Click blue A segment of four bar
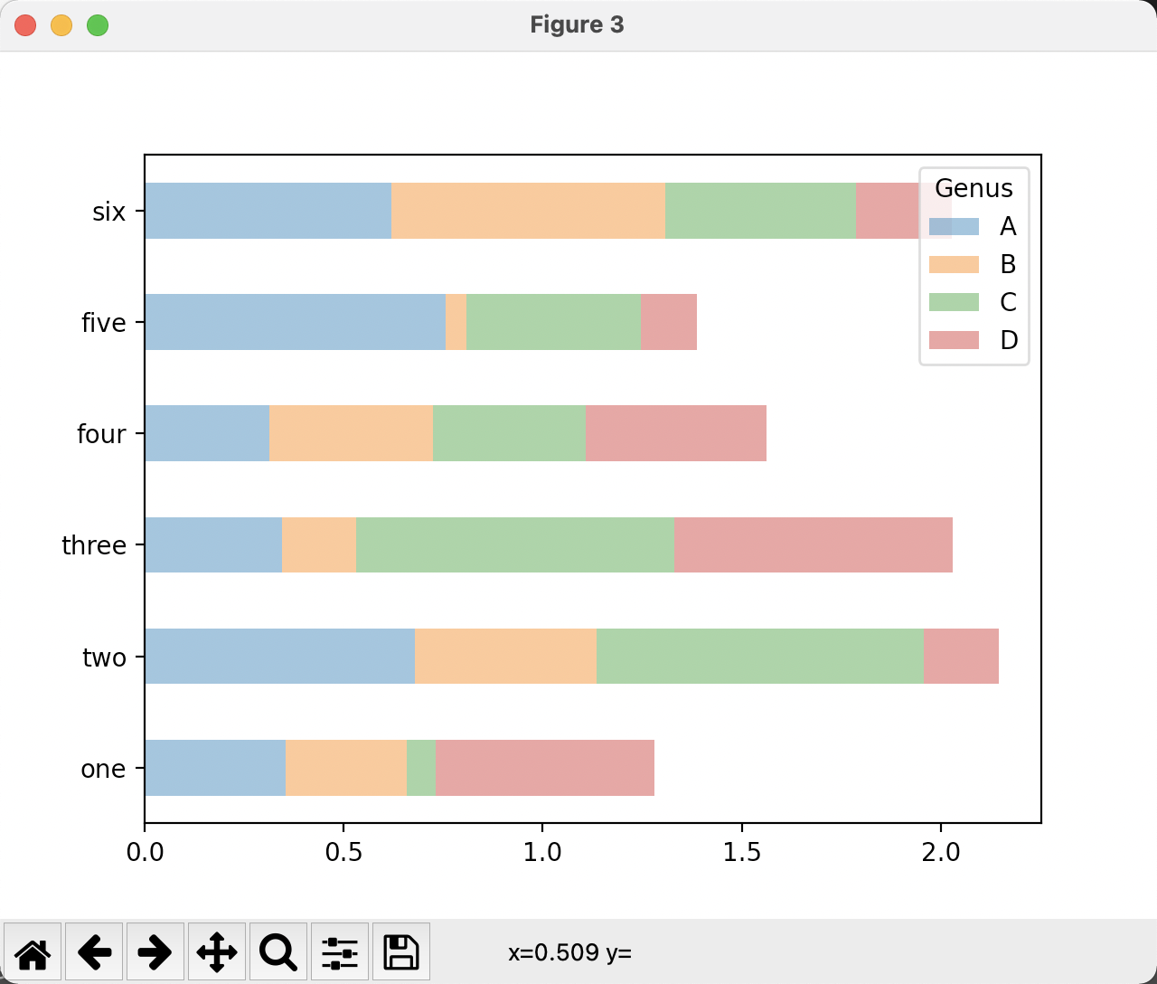This screenshot has width=1157, height=984. tap(207, 433)
